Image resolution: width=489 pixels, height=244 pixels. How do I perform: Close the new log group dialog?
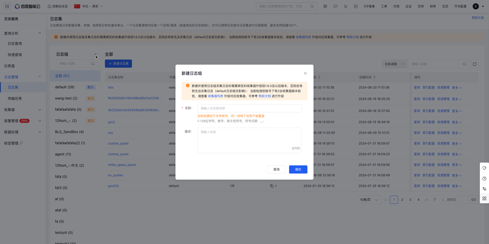click(x=305, y=73)
